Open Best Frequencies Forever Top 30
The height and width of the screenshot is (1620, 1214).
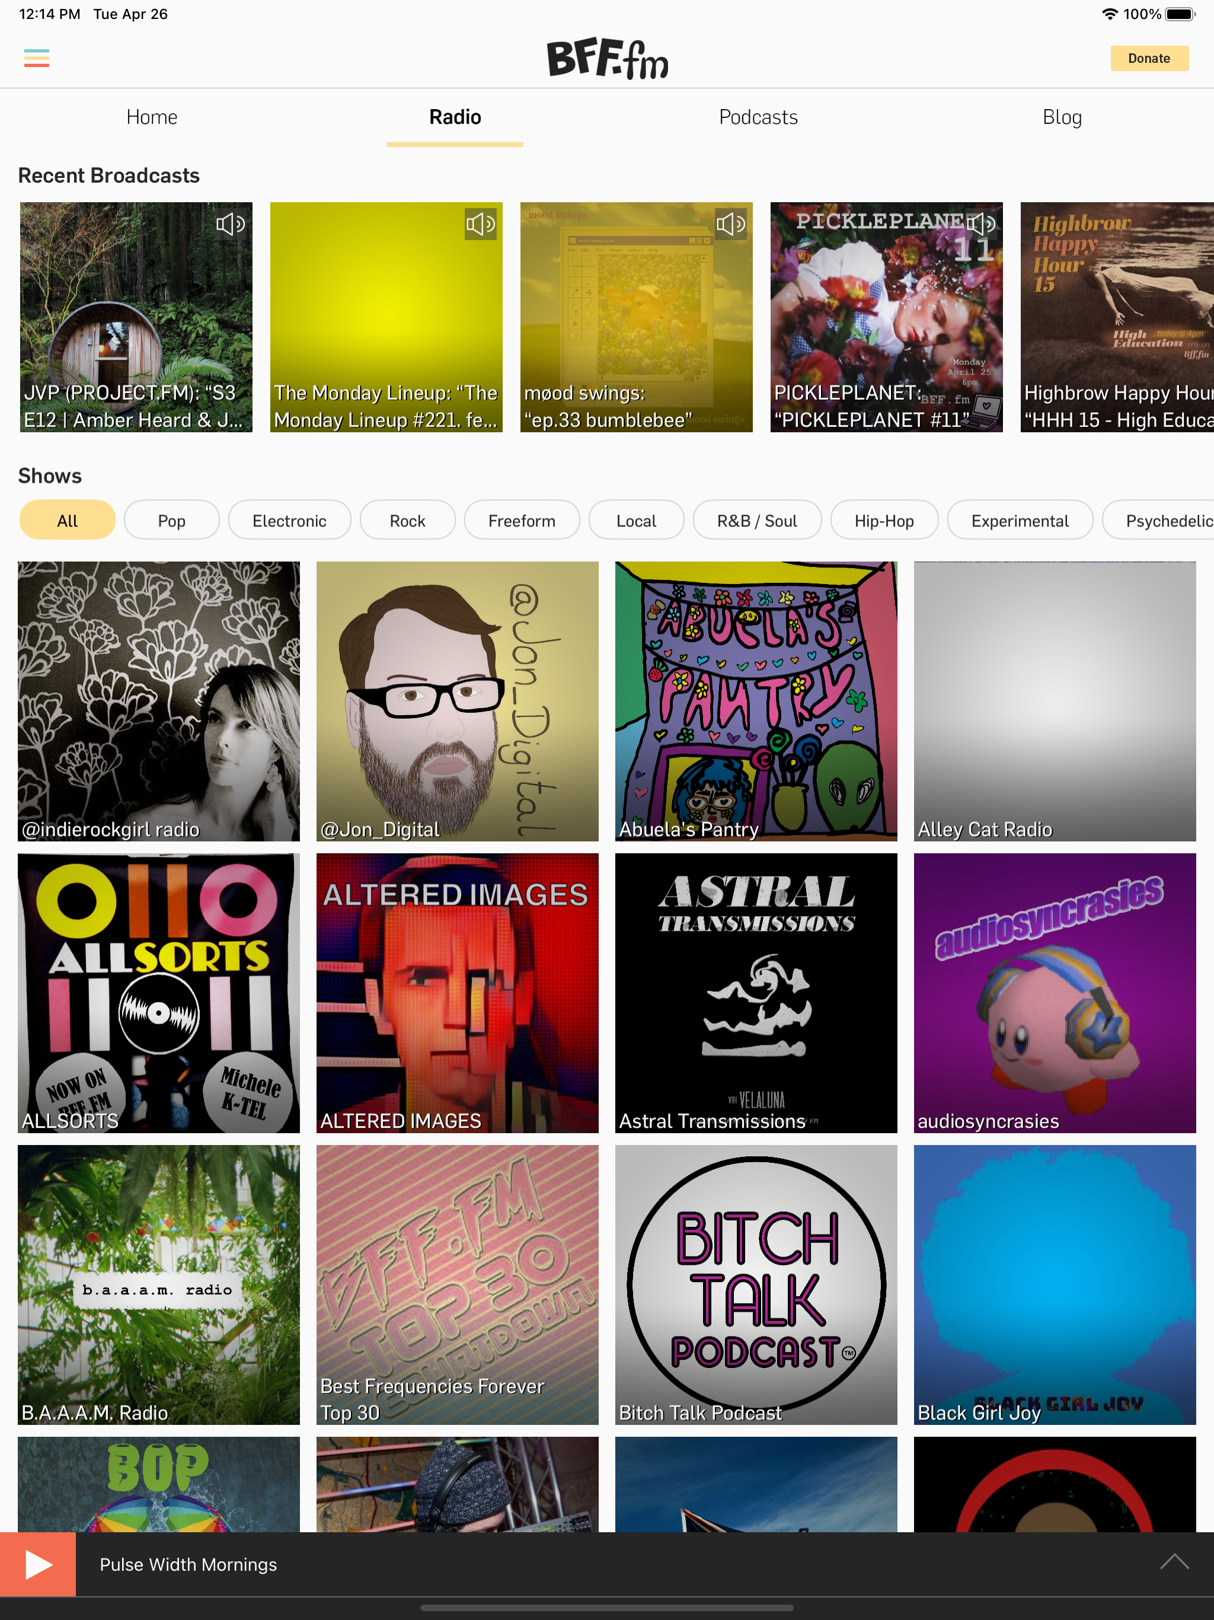[x=457, y=1284]
